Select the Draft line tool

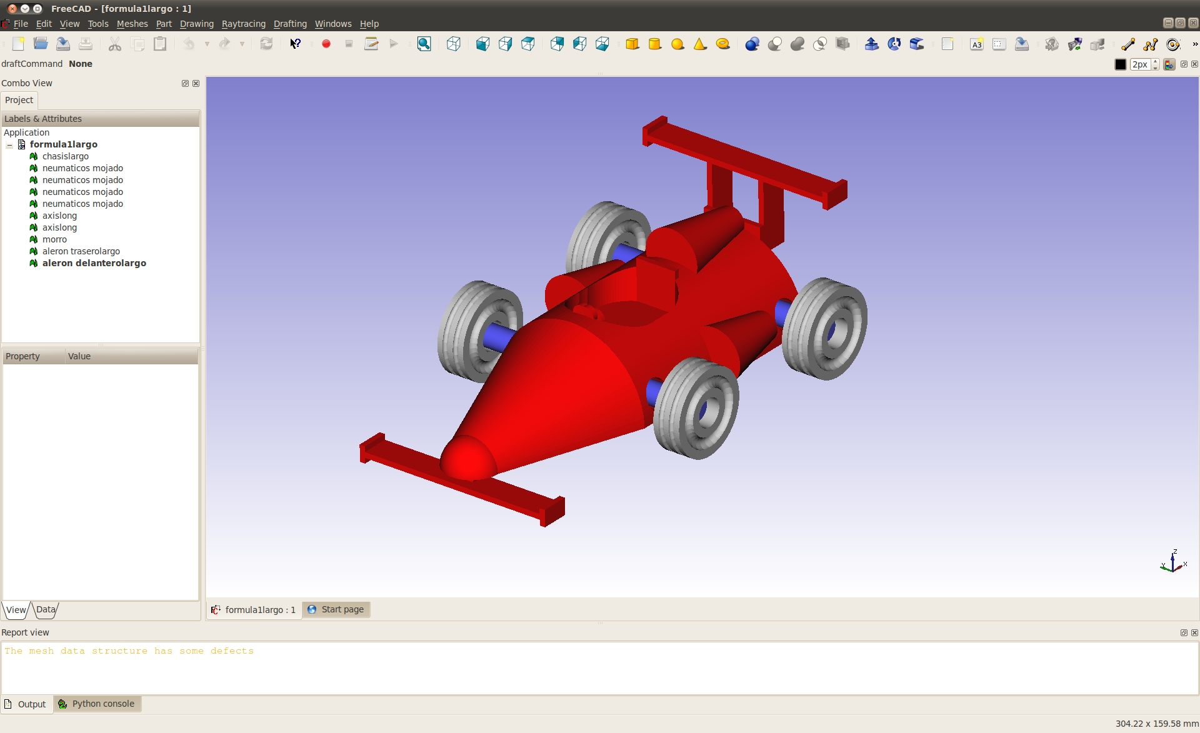[1127, 44]
